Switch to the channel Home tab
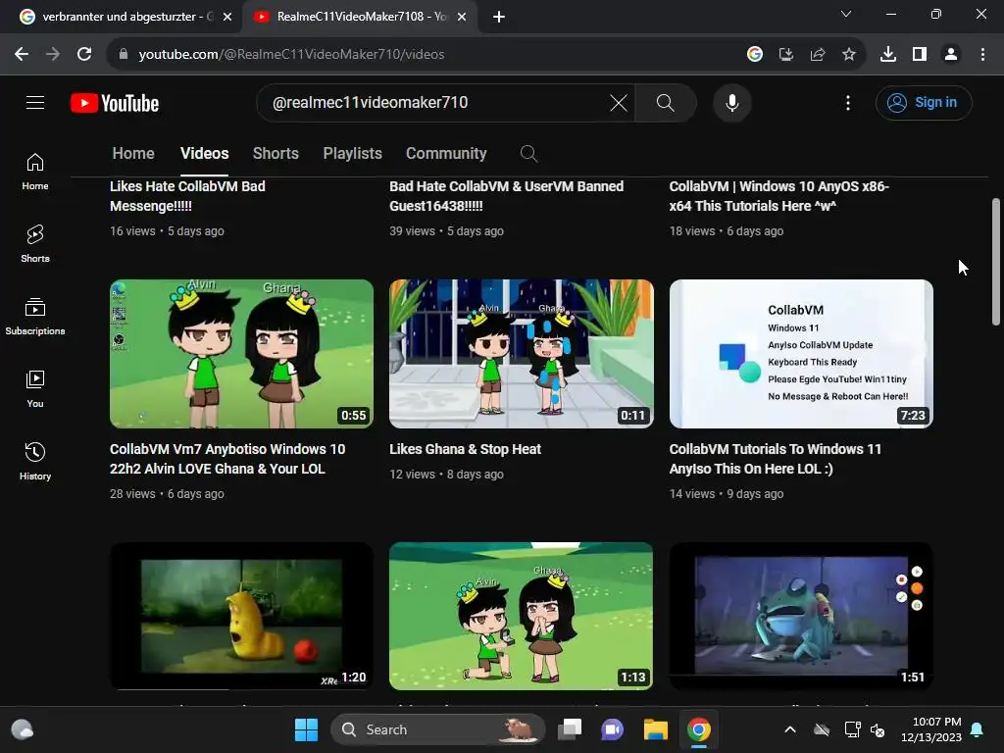Screen dimensions: 1004x753 [133, 154]
